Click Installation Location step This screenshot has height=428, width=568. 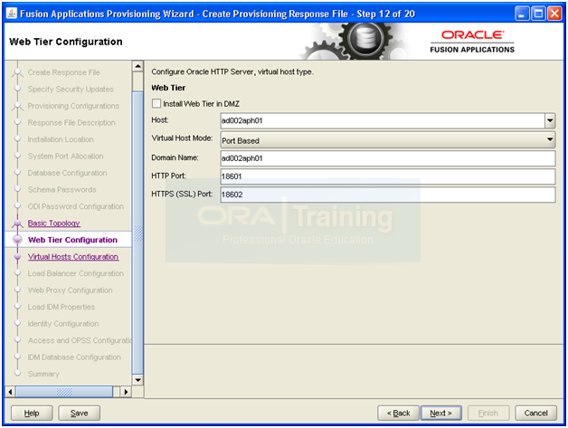tap(61, 139)
